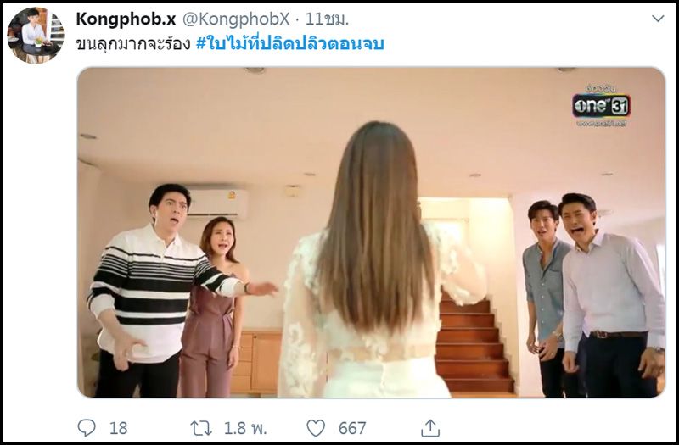The height and width of the screenshot is (445, 679).
Task: Like the tweet with the heart icon
Action: pos(316,428)
